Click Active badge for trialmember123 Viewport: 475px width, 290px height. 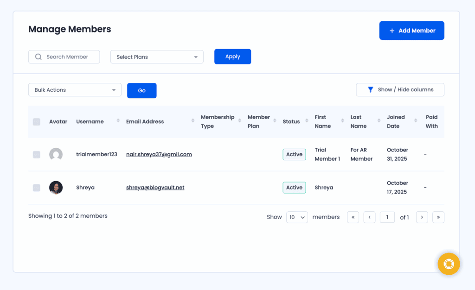294,154
